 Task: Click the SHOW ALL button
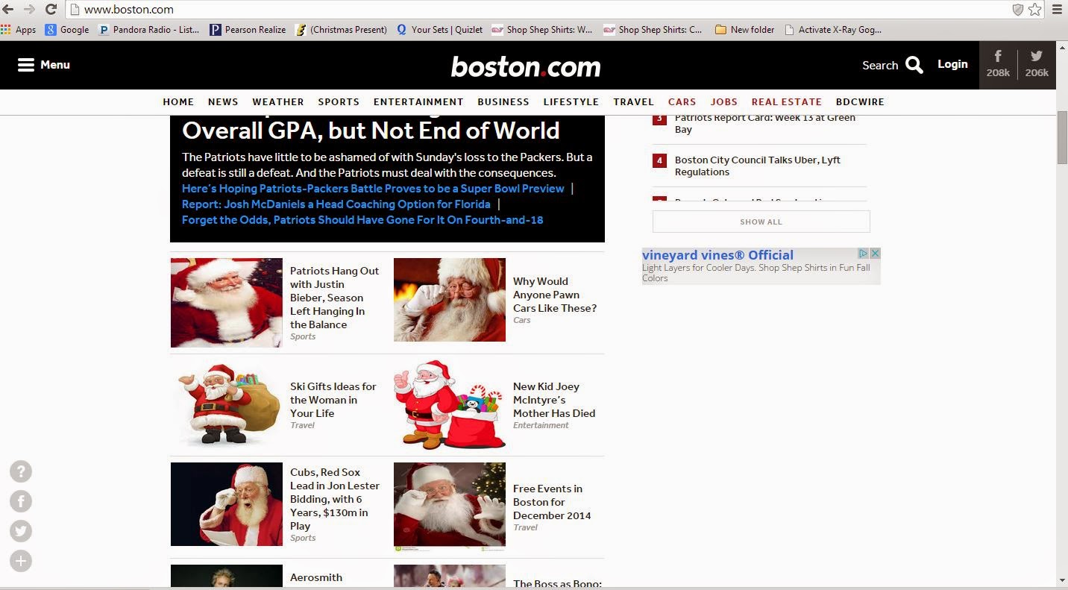pyautogui.click(x=761, y=222)
